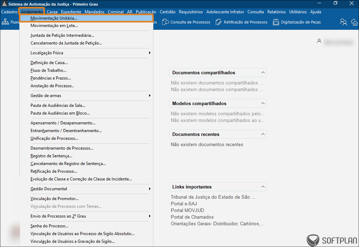The width and height of the screenshot is (359, 247).
Task: Click the Retificação de Processos pencil icon
Action: pos(219,22)
